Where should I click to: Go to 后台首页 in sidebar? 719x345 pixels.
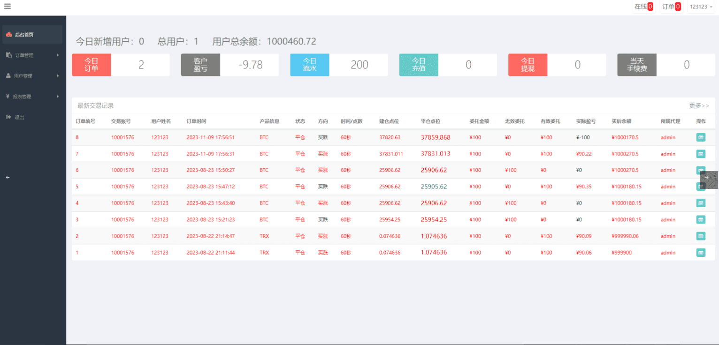[32, 35]
